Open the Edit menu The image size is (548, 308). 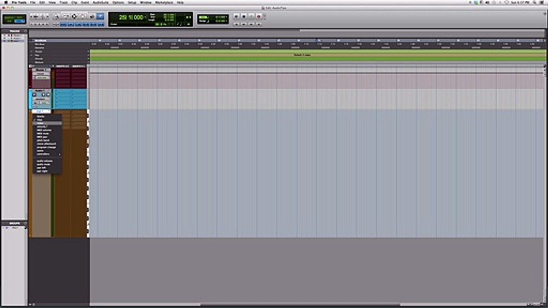[x=42, y=2]
